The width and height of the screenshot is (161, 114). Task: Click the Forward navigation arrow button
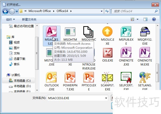pos(12,11)
